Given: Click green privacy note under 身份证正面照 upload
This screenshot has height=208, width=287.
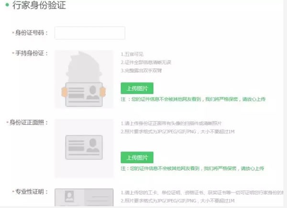Looking at the screenshot, I should pyautogui.click(x=192, y=169).
